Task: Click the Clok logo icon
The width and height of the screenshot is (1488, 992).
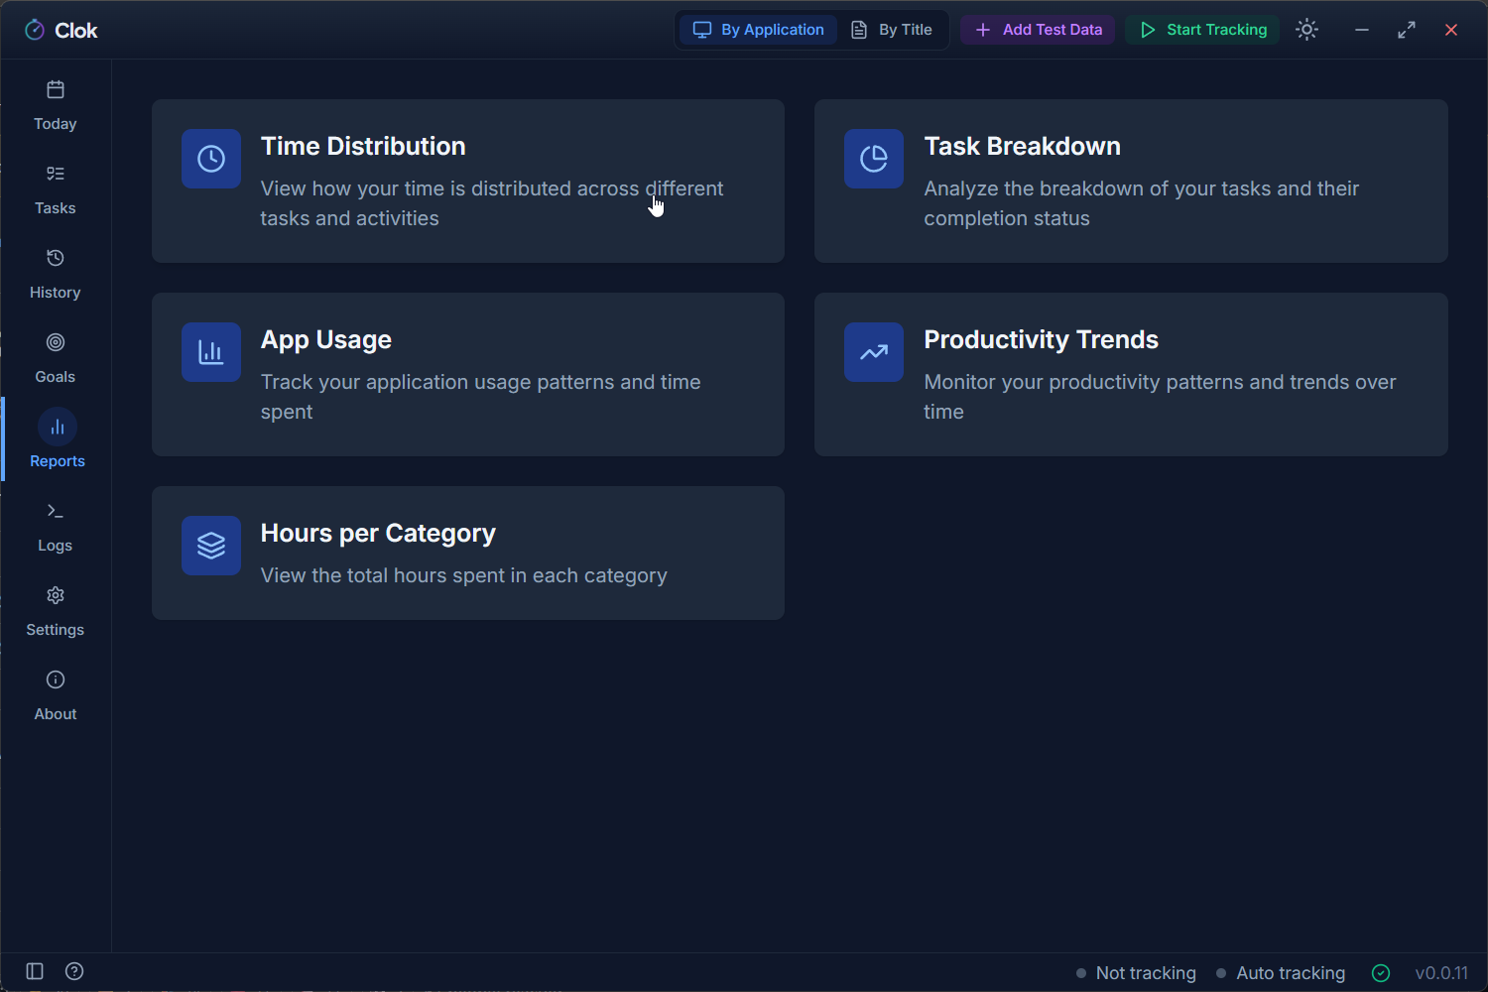Action: tap(35, 30)
